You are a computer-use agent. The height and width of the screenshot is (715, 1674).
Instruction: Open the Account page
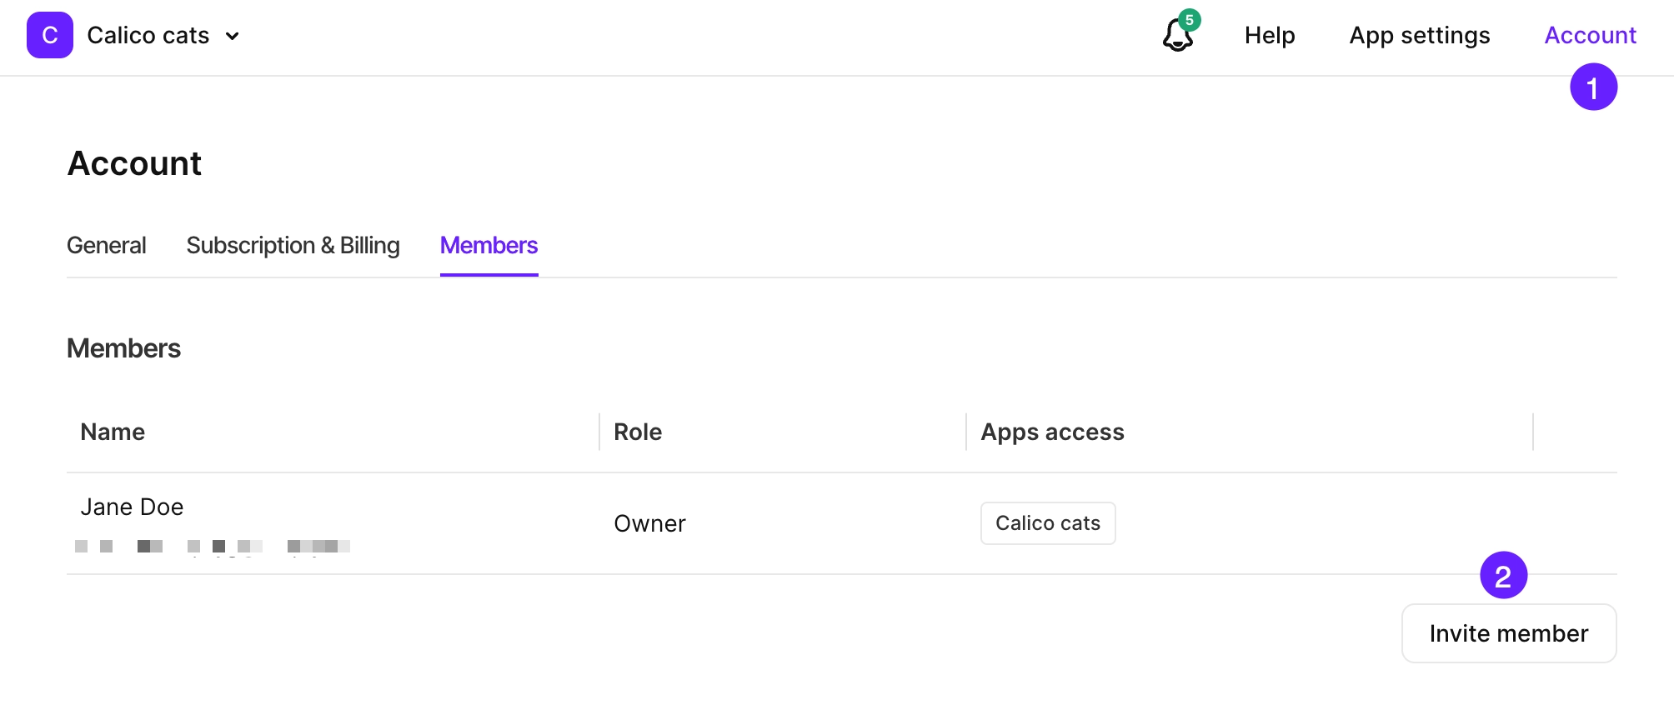[1589, 35]
